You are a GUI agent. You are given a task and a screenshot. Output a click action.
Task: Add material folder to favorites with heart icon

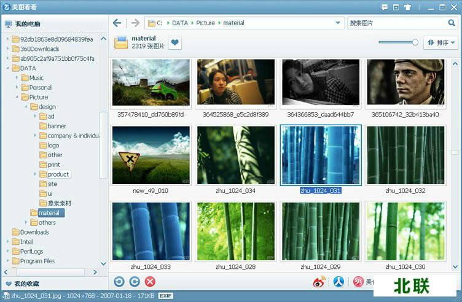coord(175,43)
